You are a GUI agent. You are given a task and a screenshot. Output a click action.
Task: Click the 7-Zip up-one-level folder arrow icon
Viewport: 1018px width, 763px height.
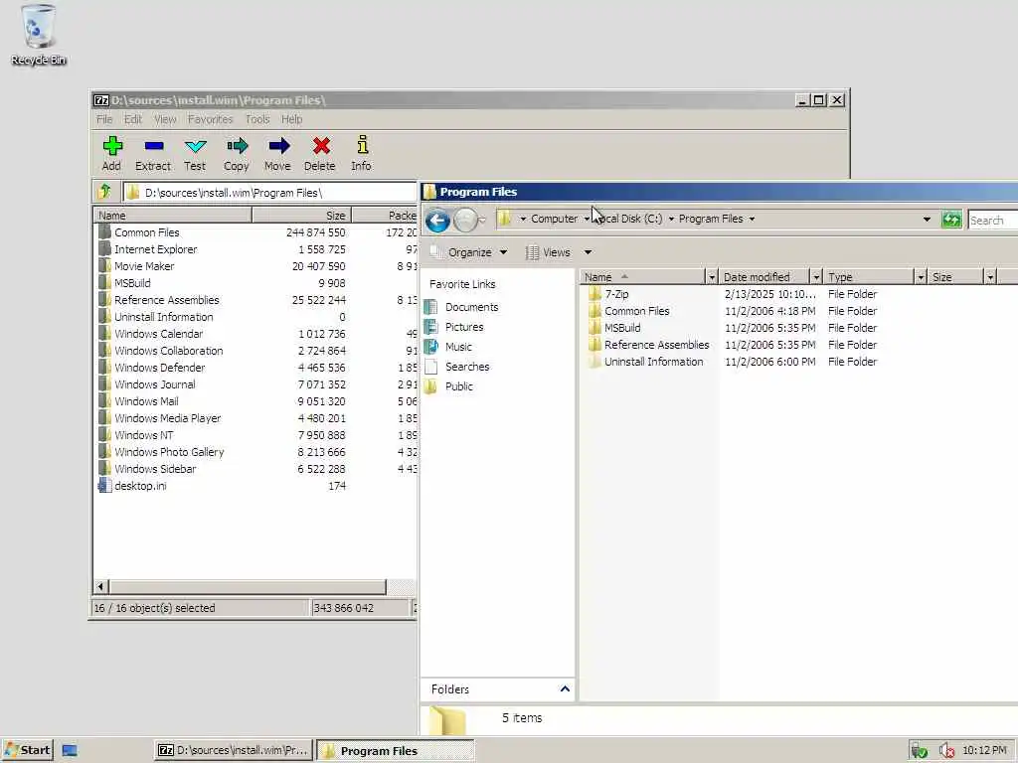pyautogui.click(x=105, y=192)
